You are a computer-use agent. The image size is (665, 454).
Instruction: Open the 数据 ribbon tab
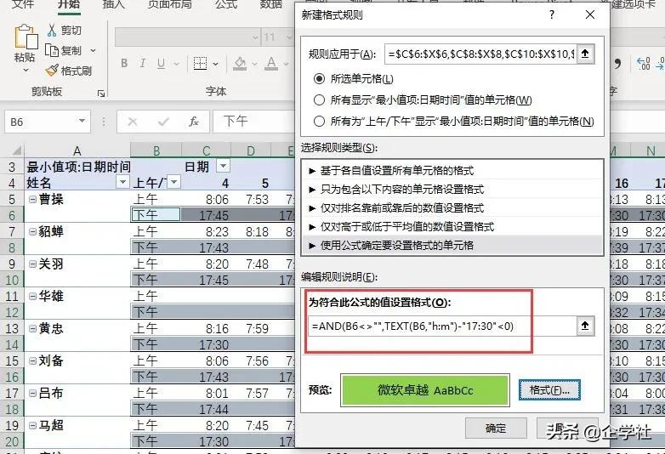271,4
